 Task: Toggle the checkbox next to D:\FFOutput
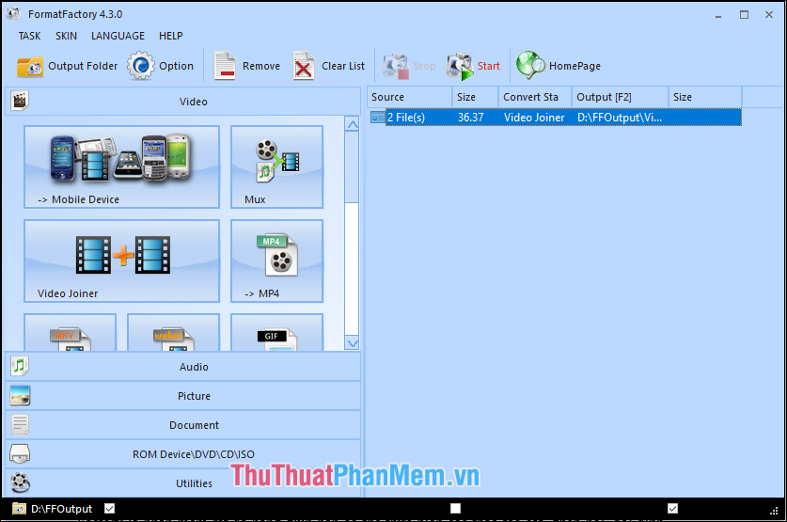click(109, 509)
